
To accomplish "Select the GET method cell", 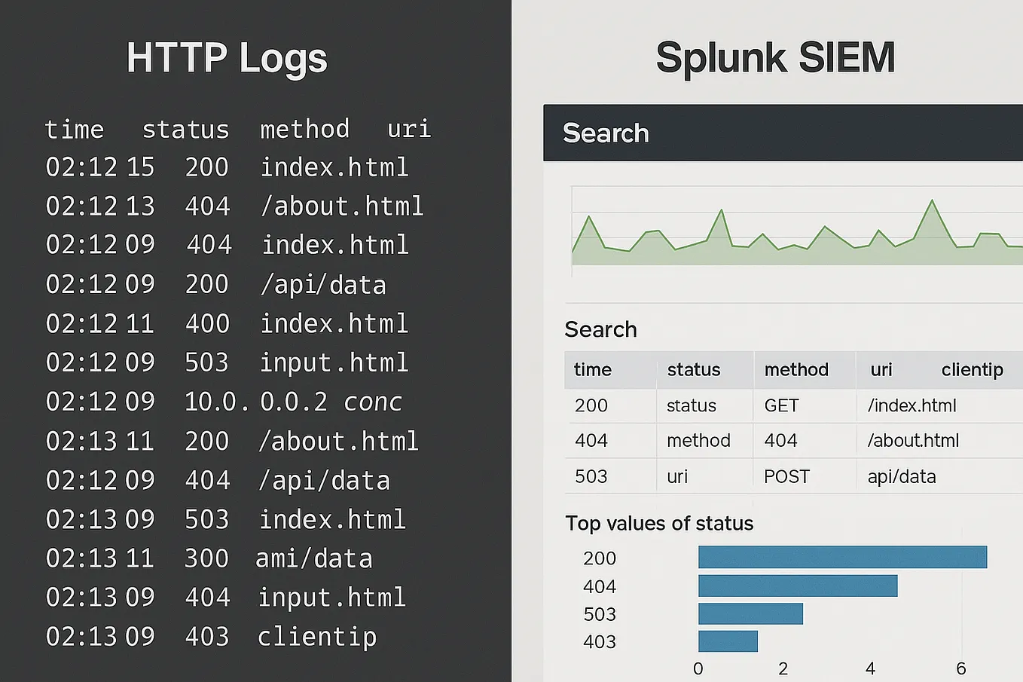I will (781, 405).
